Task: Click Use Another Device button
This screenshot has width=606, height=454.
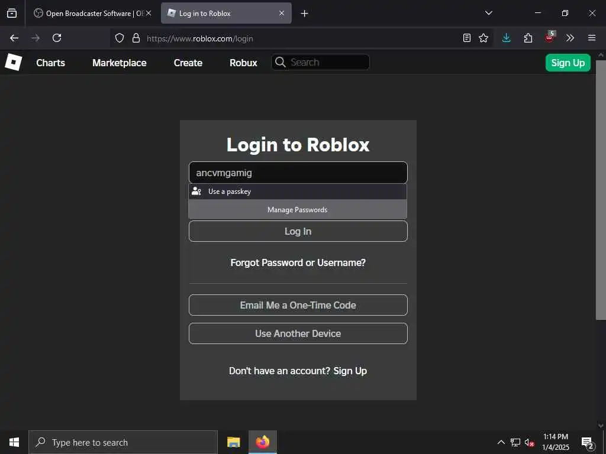Action: coord(298,333)
